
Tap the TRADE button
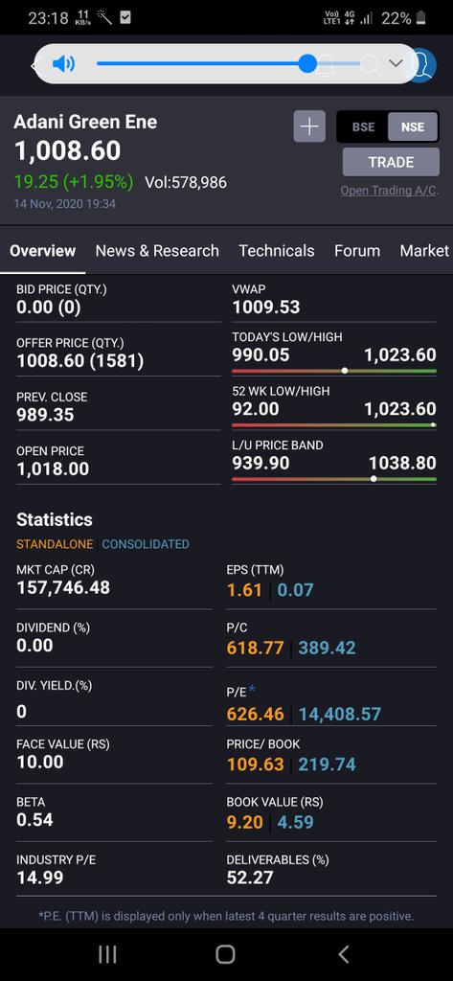coord(391,162)
